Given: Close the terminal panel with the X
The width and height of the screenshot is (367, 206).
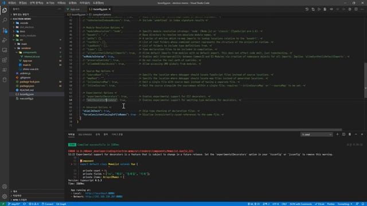Looking at the screenshot, I should point(362,134).
